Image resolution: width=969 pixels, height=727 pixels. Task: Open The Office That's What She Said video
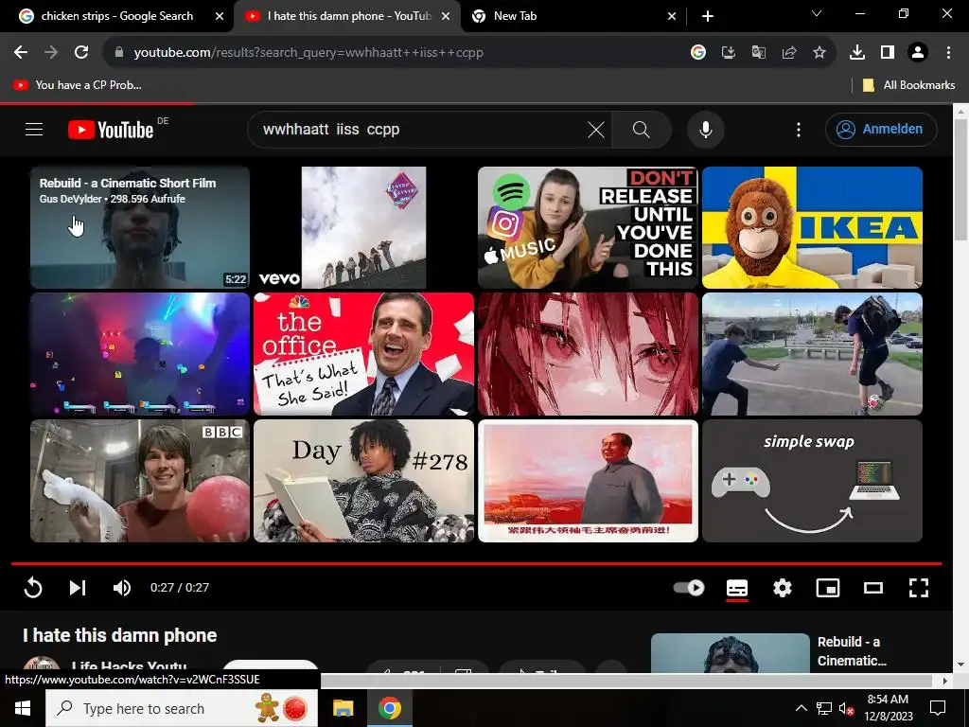[x=363, y=354]
